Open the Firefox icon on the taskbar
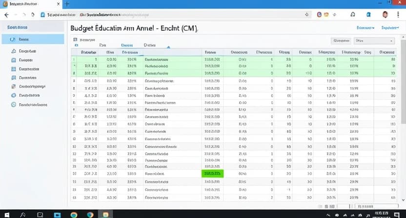Image resolution: width=406 pixels, height=218 pixels. pos(90,215)
